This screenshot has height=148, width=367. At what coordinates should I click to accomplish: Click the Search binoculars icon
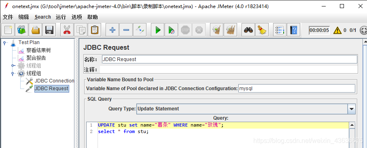click(248, 30)
